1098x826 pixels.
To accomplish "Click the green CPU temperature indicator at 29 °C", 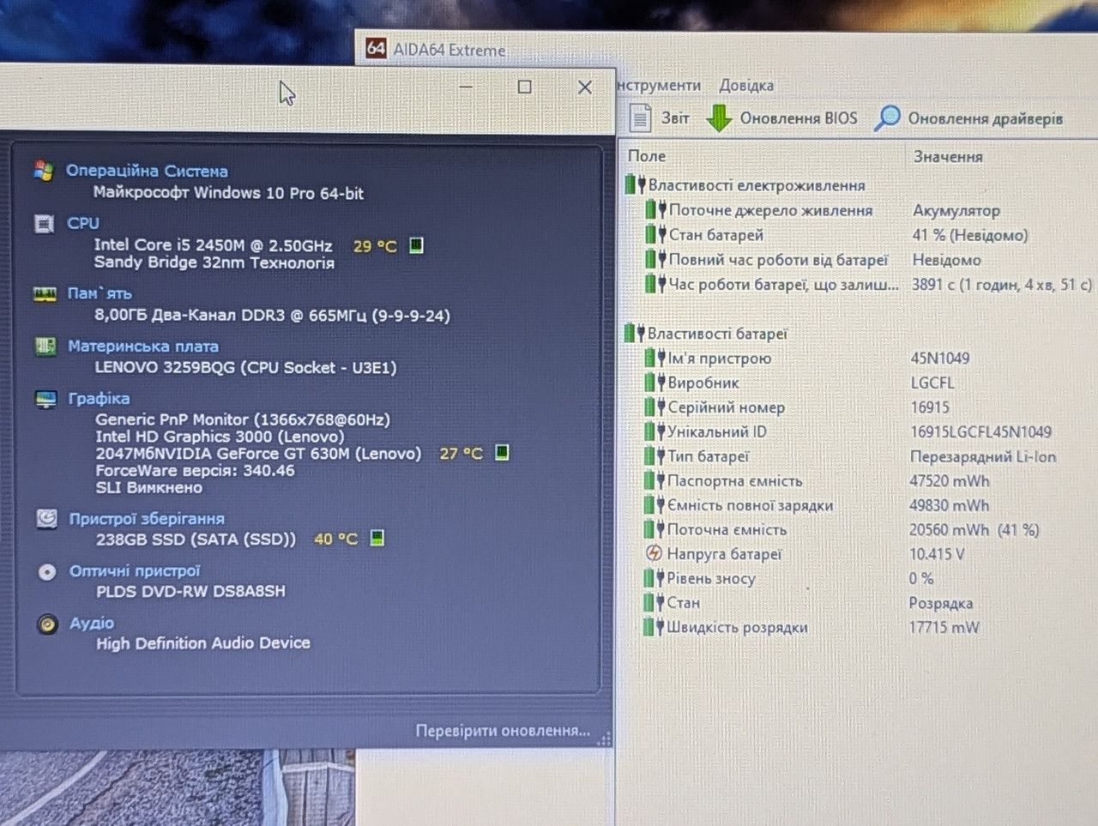I will click(x=416, y=245).
